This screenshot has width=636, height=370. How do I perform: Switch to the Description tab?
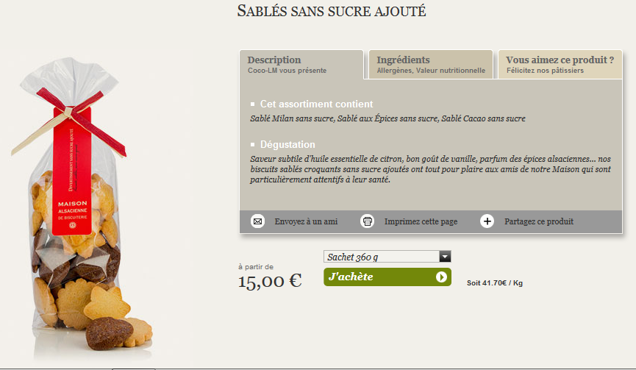[301, 65]
